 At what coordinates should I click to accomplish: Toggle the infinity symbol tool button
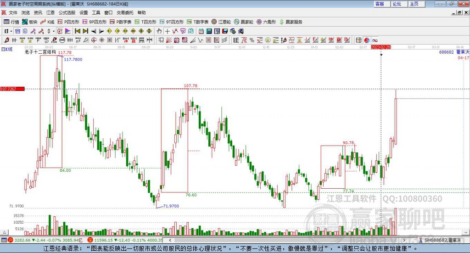point(375,40)
